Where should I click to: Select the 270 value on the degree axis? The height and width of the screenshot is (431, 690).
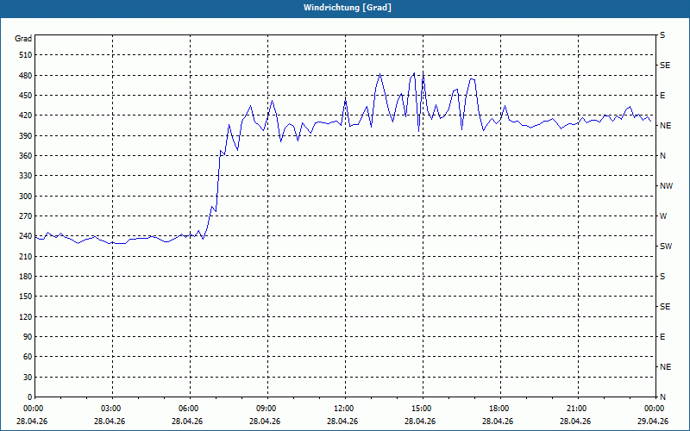click(x=26, y=216)
